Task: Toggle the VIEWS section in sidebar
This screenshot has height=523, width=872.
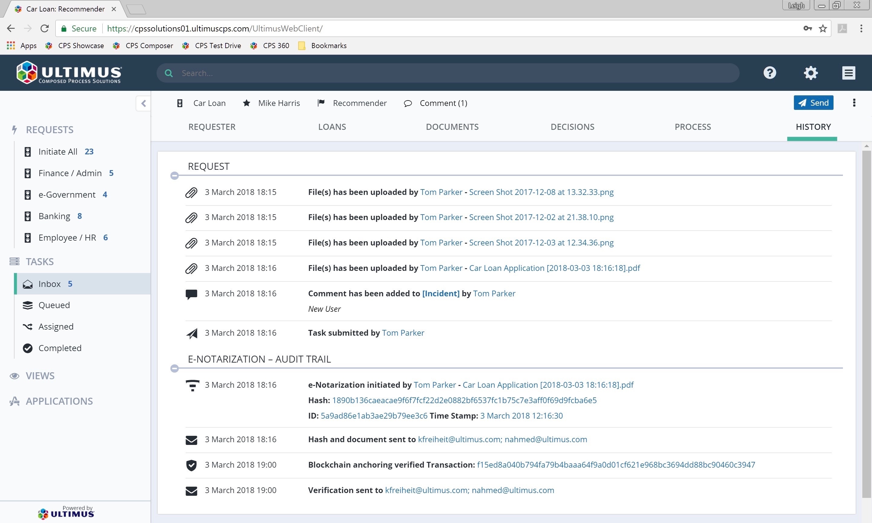Action: pos(40,375)
